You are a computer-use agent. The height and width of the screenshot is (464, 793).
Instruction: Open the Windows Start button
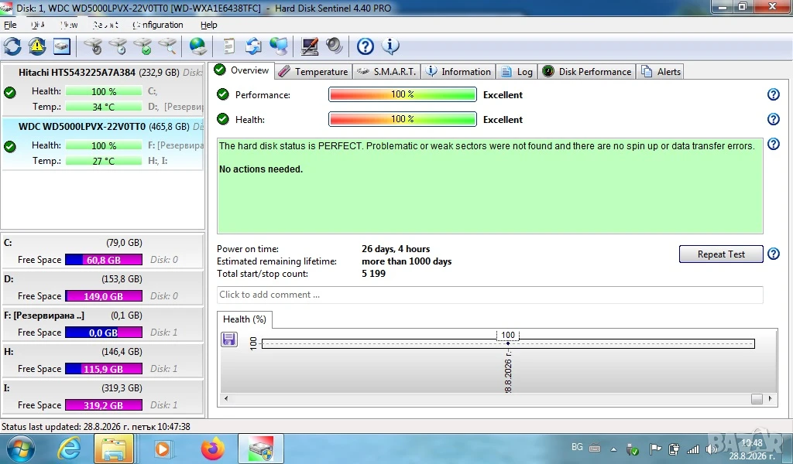pos(20,449)
